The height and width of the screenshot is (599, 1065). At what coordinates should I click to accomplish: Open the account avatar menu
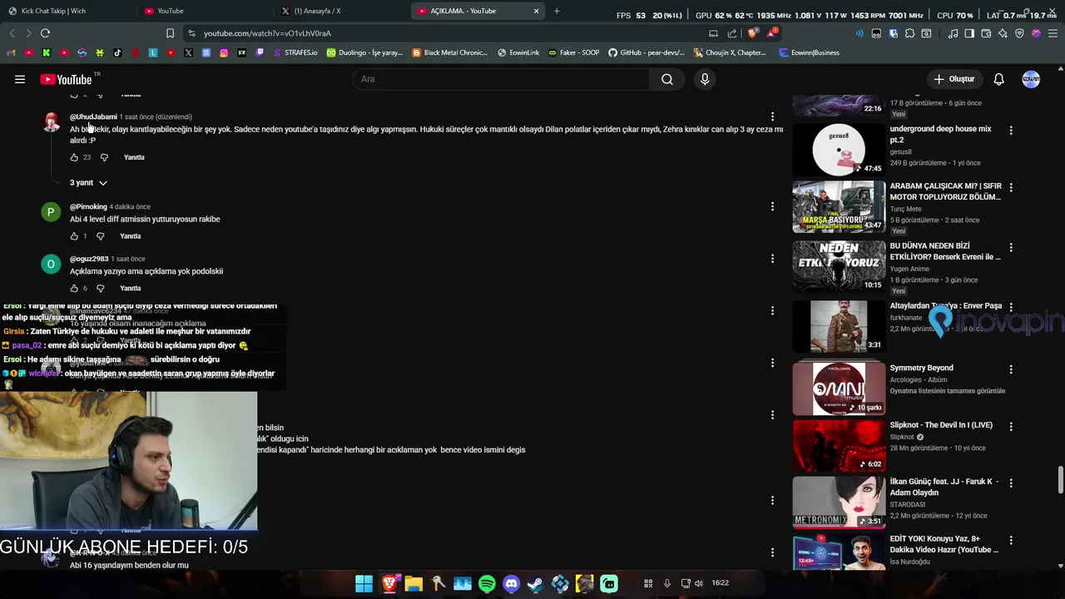click(1031, 79)
